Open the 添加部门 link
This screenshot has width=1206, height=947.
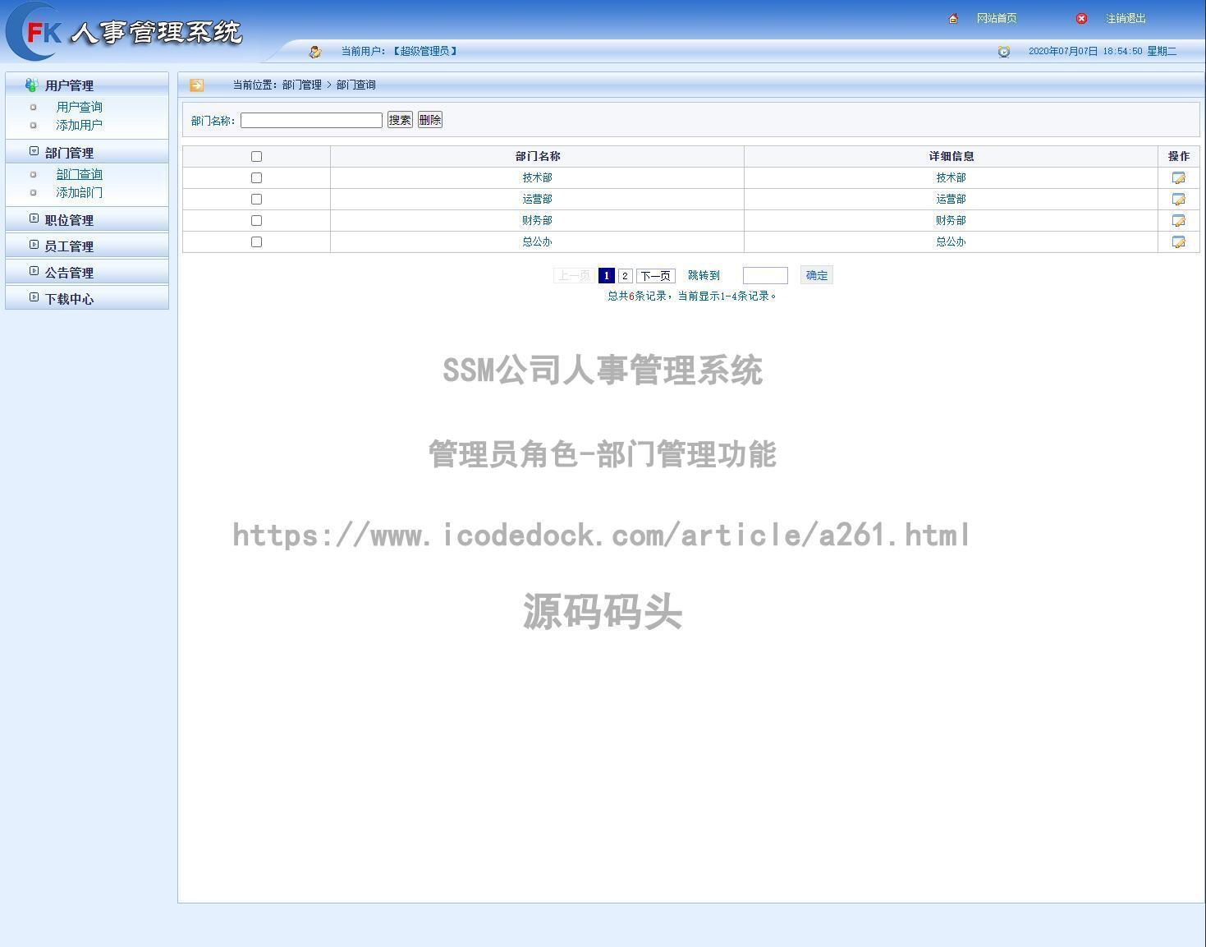click(79, 192)
